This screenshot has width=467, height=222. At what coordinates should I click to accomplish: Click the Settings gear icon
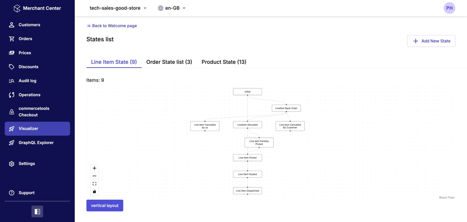point(12,164)
